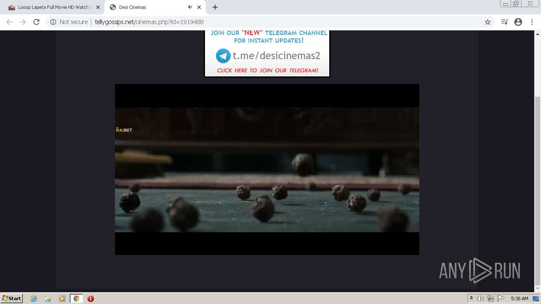Open the Action Center flag icon
Image resolution: width=541 pixels, height=304 pixels.
click(501, 299)
